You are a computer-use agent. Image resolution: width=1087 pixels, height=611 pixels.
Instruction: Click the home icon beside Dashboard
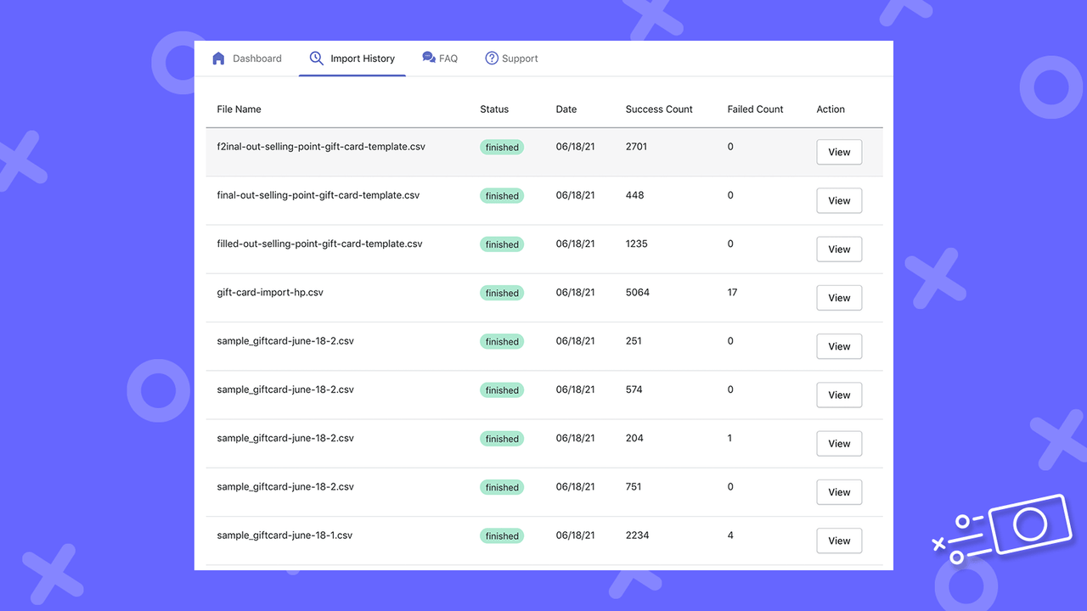coord(219,58)
